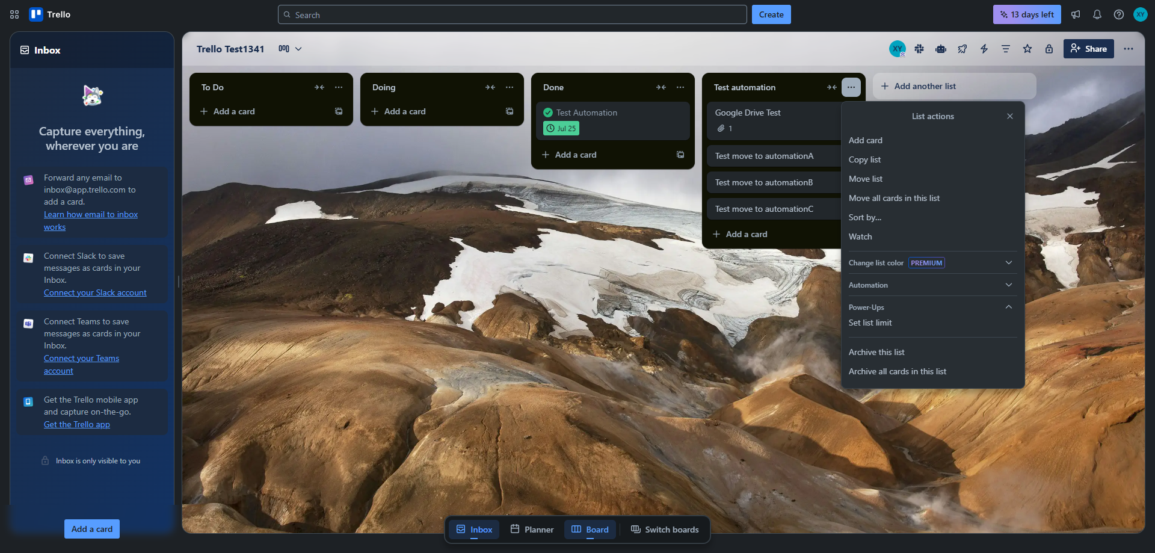Mark the Test Automation card incomplete
1155x553 pixels.
click(x=548, y=113)
